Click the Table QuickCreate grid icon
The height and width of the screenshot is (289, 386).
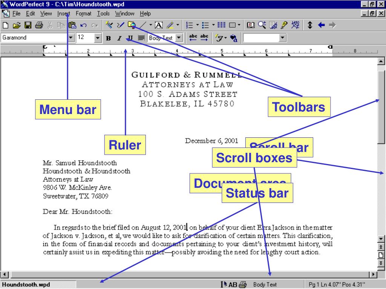tap(232, 25)
